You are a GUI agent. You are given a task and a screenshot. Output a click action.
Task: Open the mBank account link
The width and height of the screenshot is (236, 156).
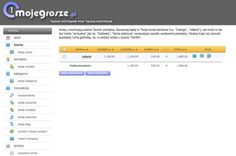click(x=86, y=57)
